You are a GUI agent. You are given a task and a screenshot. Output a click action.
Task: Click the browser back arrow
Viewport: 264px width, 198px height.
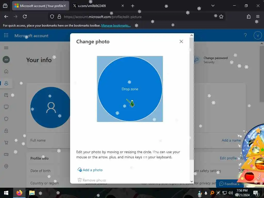click(6, 16)
